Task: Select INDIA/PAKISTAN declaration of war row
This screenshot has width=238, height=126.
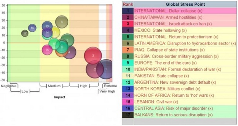Action: click(185, 69)
